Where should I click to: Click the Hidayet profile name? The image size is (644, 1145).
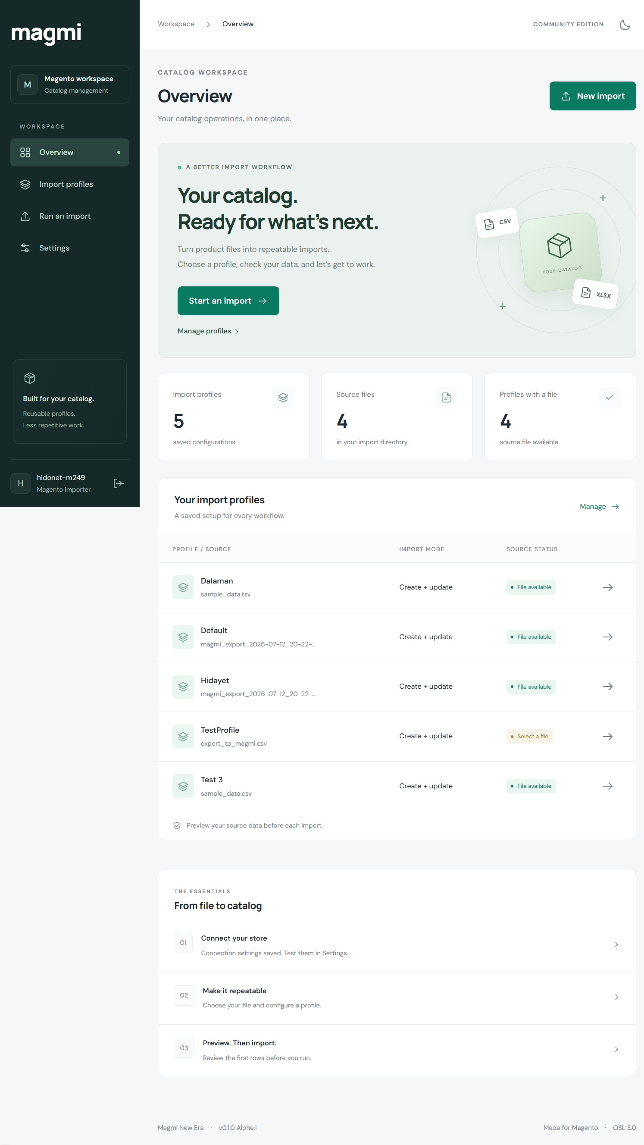215,681
